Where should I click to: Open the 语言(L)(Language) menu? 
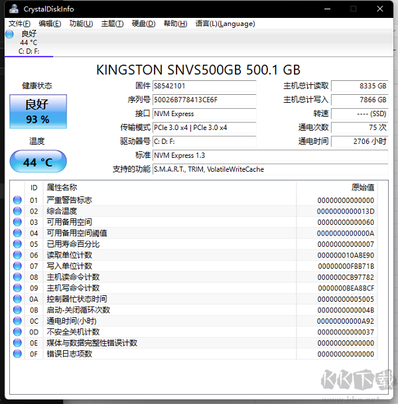click(x=225, y=24)
